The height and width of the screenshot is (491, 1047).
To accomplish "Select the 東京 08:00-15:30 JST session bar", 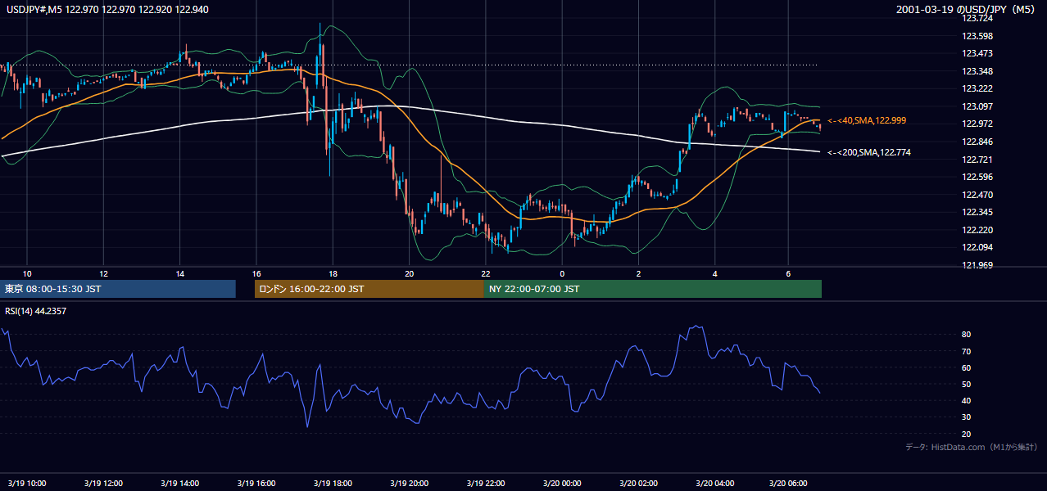I will (x=118, y=289).
